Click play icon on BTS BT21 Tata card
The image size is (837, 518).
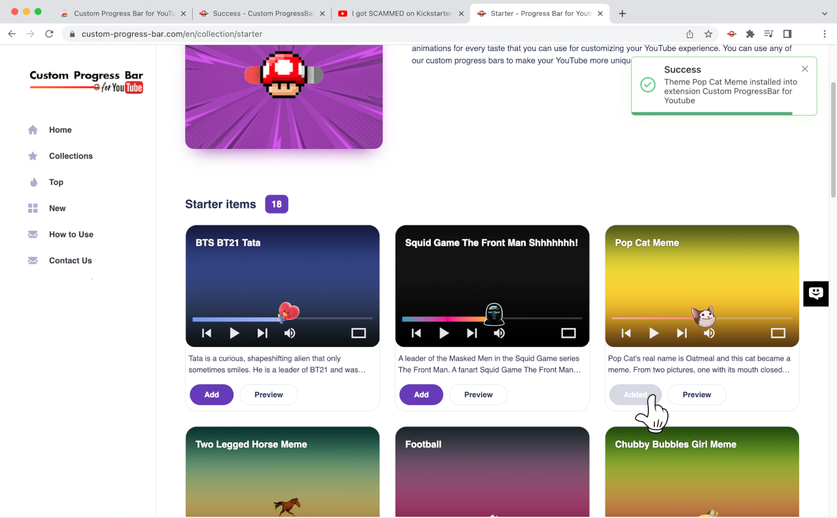[234, 333]
